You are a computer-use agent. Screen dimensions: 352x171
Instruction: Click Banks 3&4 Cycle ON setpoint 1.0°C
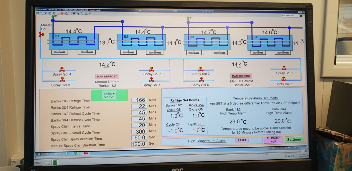(x=198, y=115)
